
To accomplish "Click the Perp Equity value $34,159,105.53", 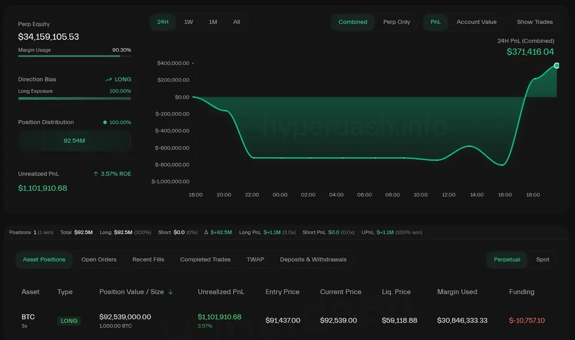I will click(48, 37).
